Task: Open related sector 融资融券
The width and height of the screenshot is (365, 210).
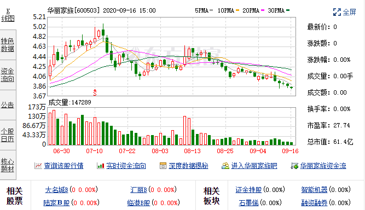Action: 314,203
